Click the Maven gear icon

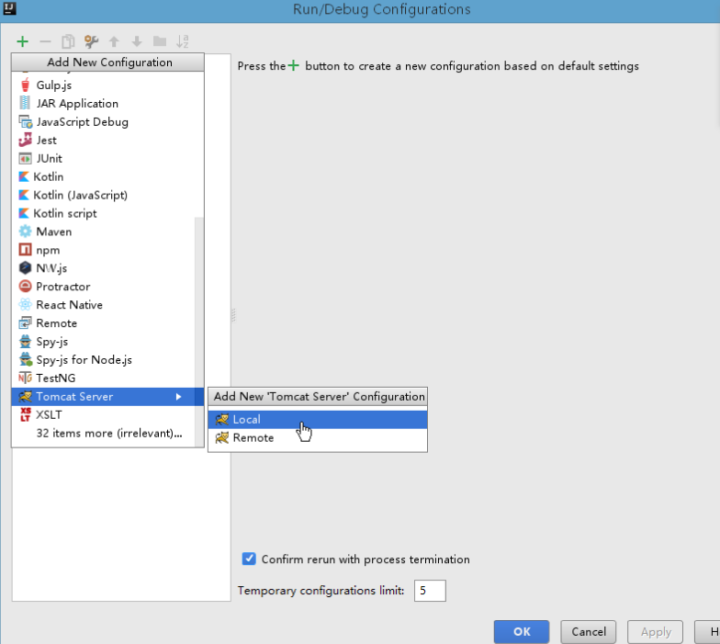tap(26, 232)
